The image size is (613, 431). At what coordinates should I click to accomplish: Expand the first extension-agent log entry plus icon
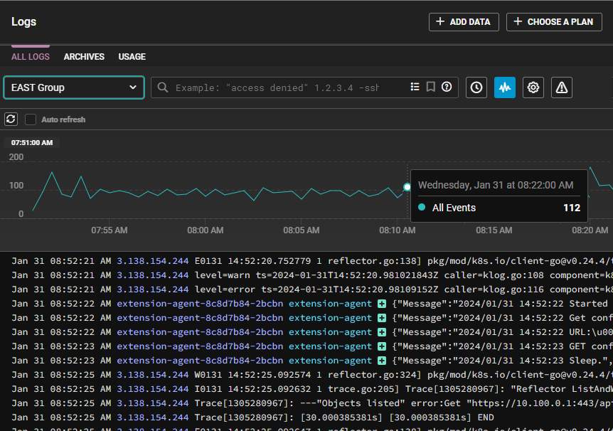pos(382,304)
